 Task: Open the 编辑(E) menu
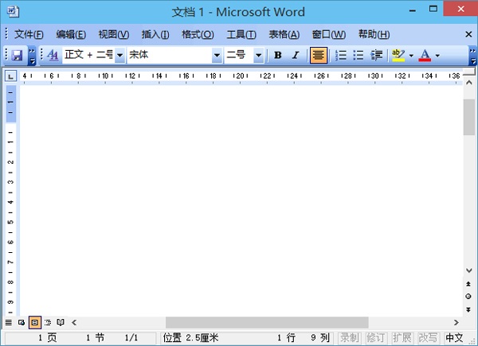tap(71, 34)
